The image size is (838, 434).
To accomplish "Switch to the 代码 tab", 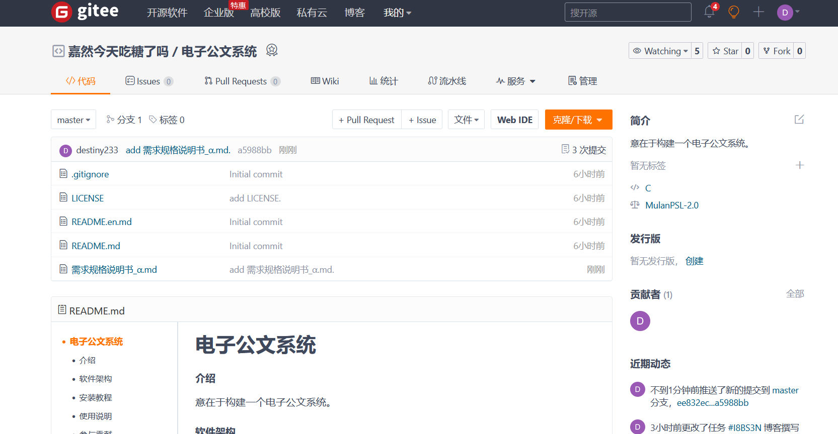I will pyautogui.click(x=81, y=81).
